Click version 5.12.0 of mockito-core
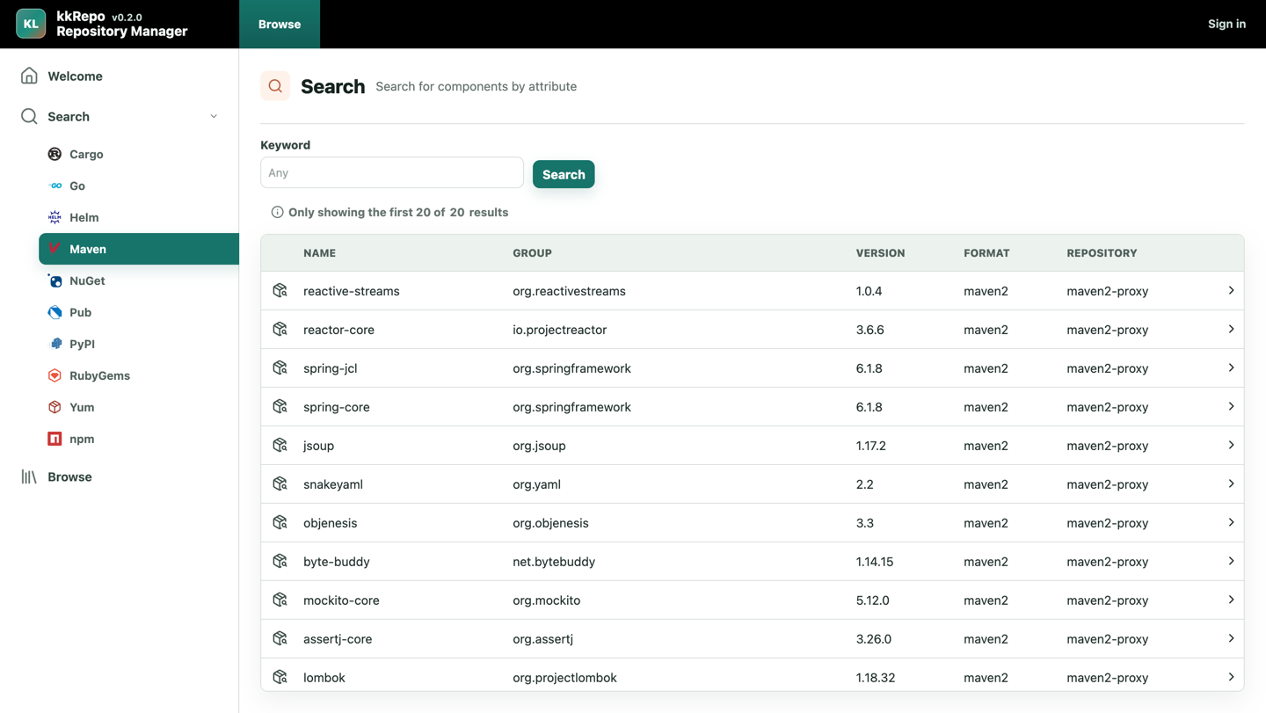 [873, 600]
